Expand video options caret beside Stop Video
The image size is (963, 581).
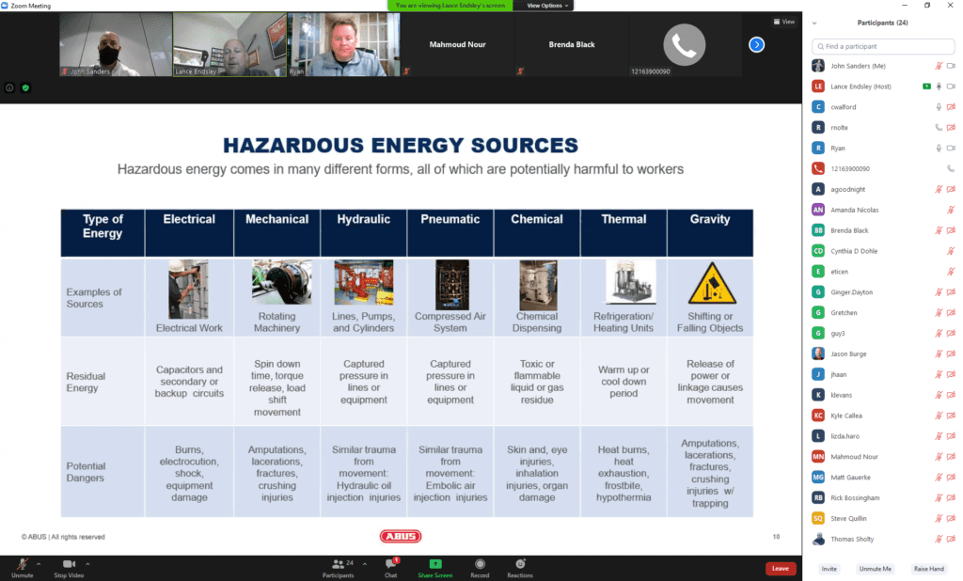[x=87, y=564]
